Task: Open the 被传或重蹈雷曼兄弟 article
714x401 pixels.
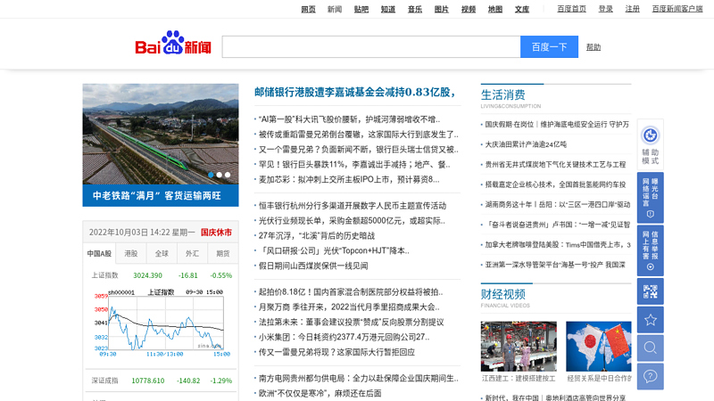Action: (359, 135)
